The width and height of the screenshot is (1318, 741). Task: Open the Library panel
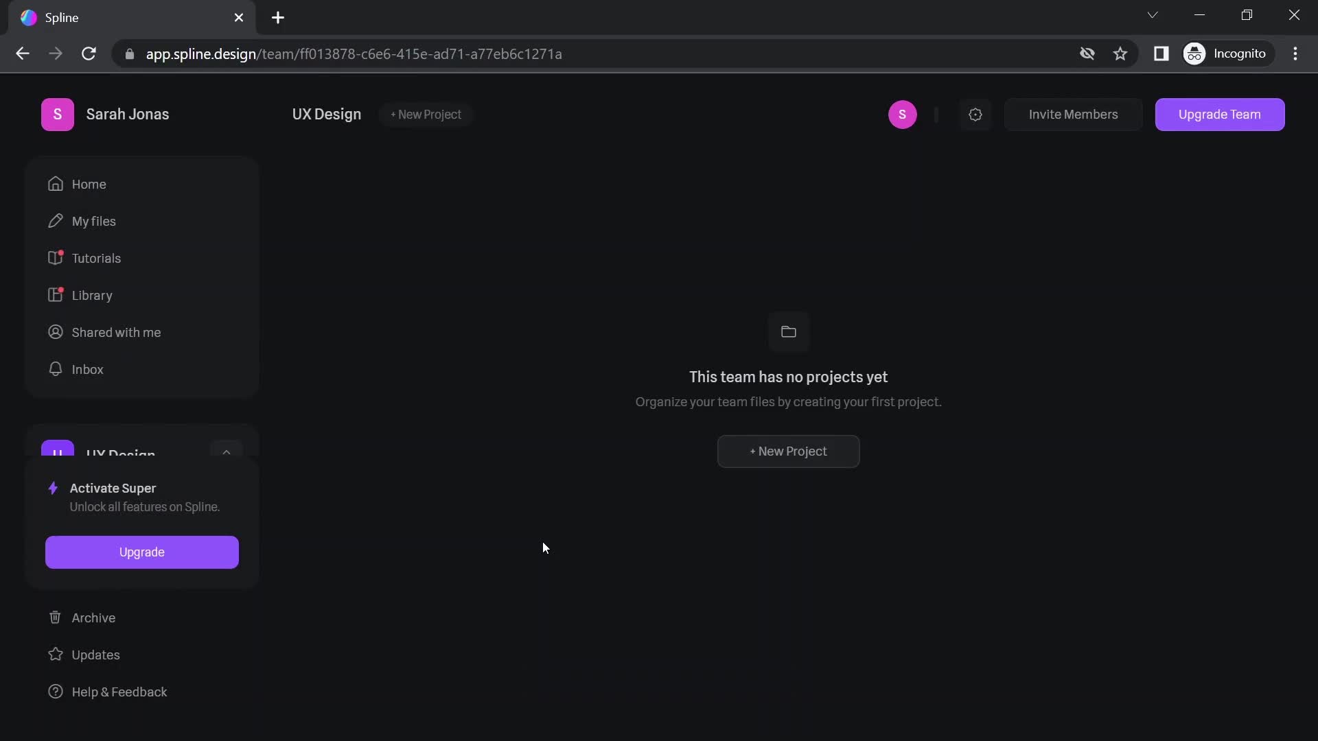click(x=91, y=295)
